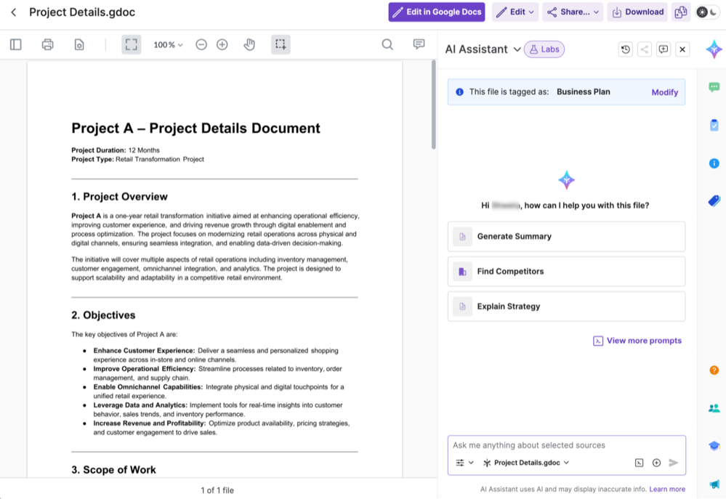View AI Assistant conversation history
Viewport: 726px width, 499px height.
pyautogui.click(x=624, y=49)
